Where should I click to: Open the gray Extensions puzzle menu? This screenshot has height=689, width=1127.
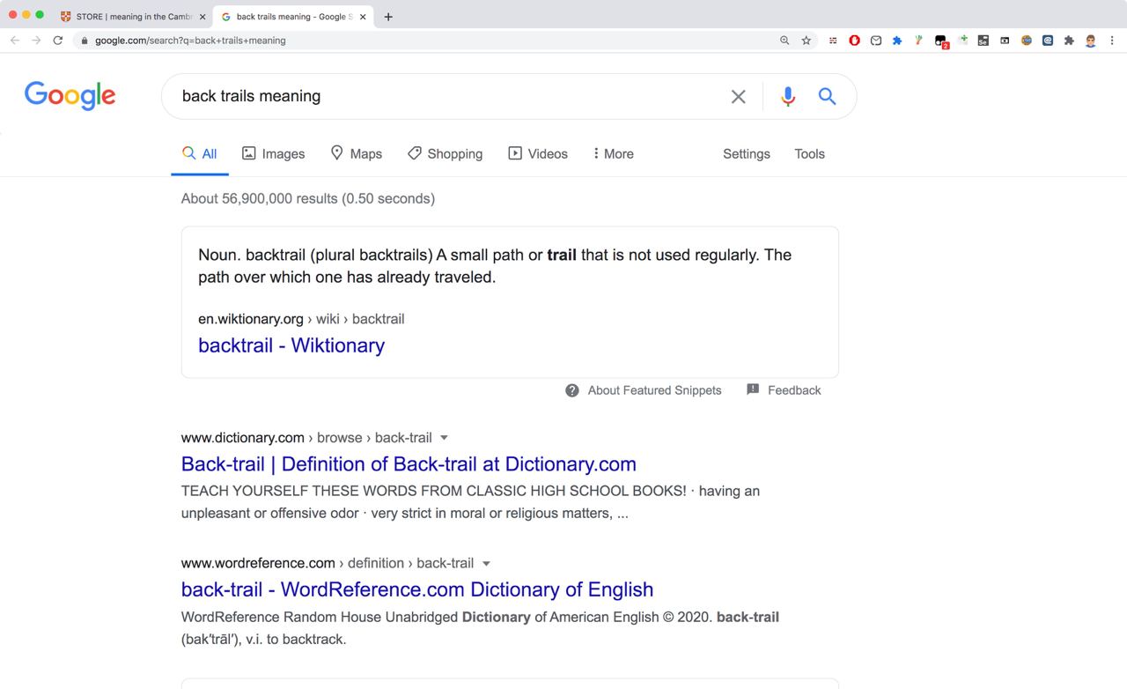[1069, 41]
